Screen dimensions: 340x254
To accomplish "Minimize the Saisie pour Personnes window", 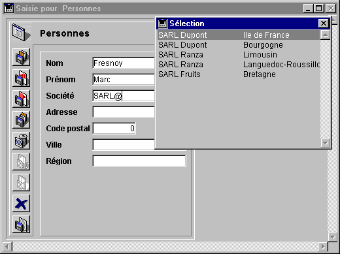I will (x=308, y=8).
